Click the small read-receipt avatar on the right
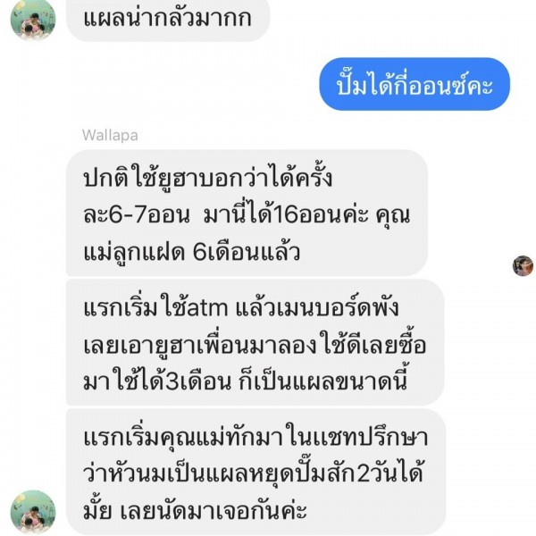 pyautogui.click(x=523, y=265)
